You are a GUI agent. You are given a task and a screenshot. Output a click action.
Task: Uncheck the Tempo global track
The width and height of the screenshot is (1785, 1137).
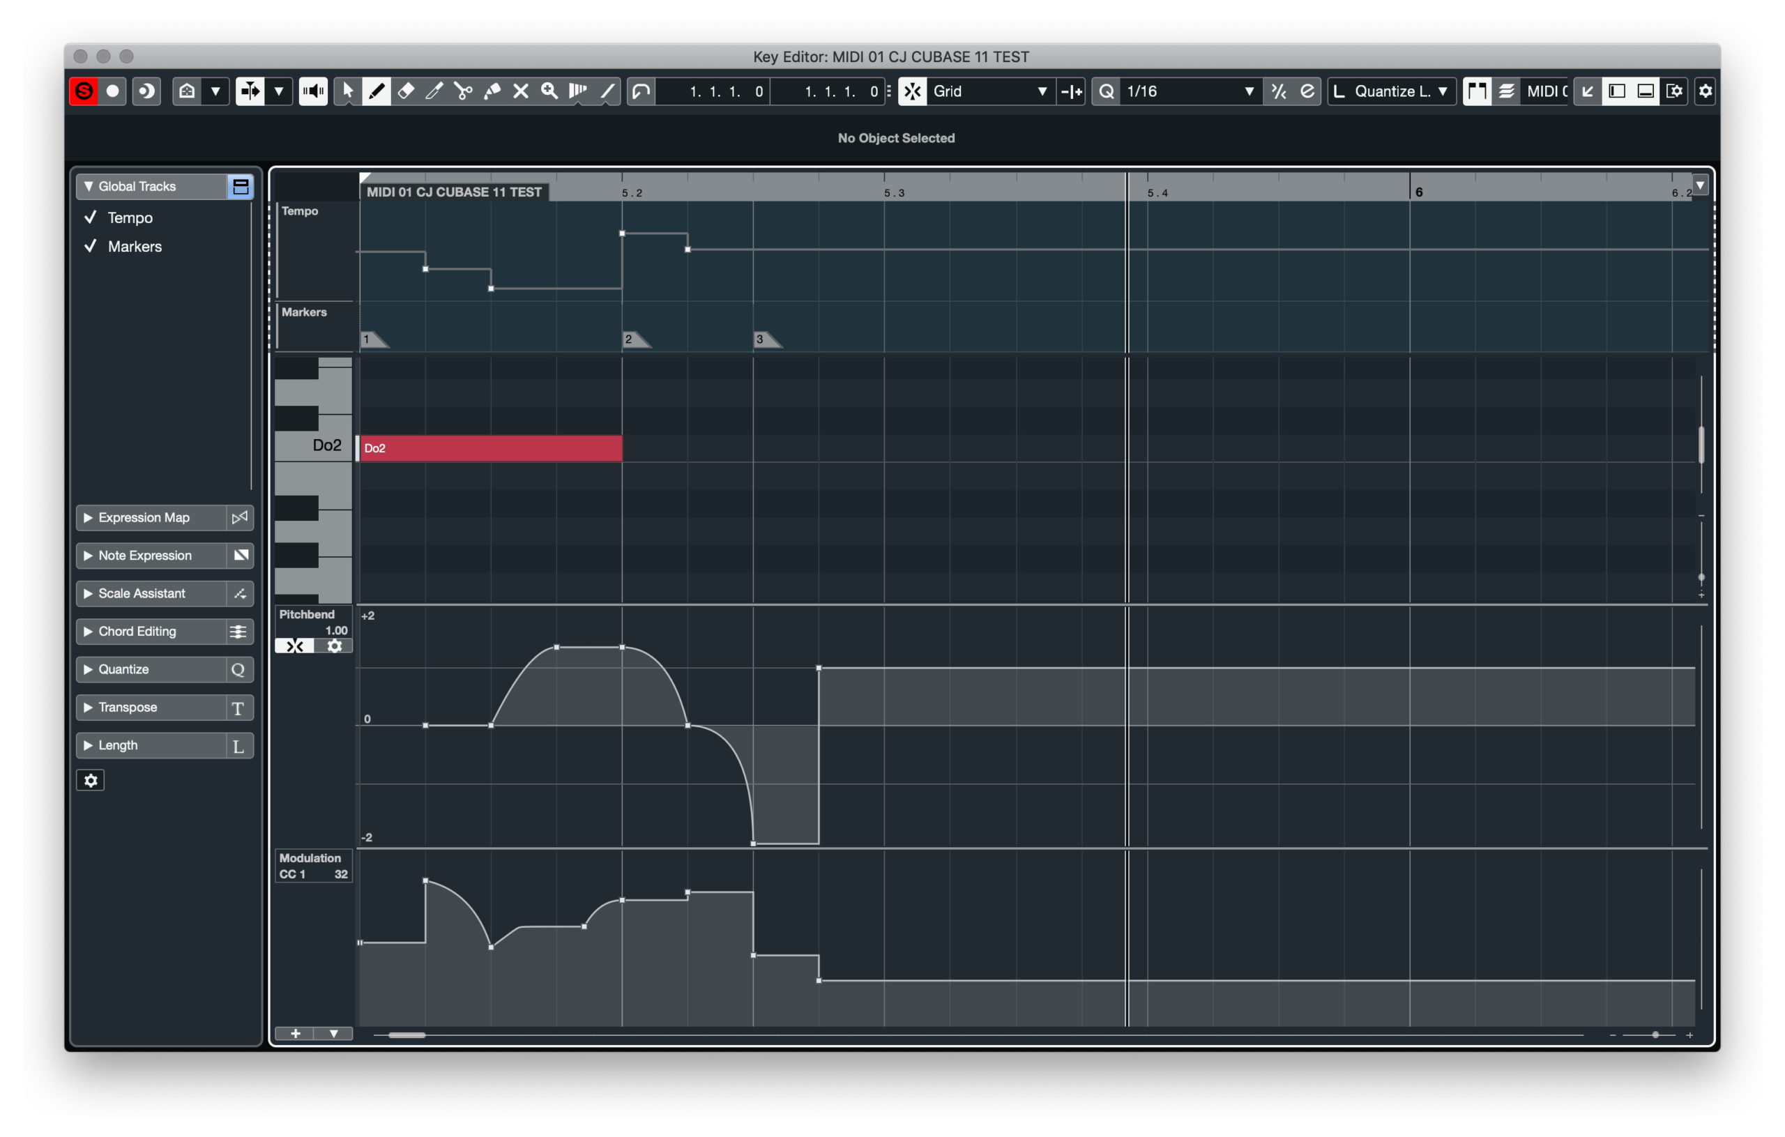click(x=91, y=218)
